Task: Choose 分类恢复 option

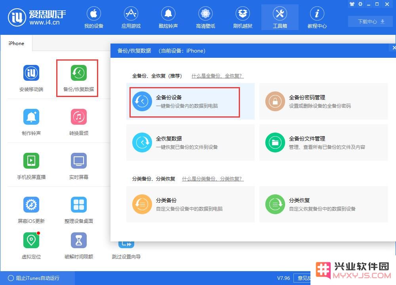Action: tap(324, 204)
